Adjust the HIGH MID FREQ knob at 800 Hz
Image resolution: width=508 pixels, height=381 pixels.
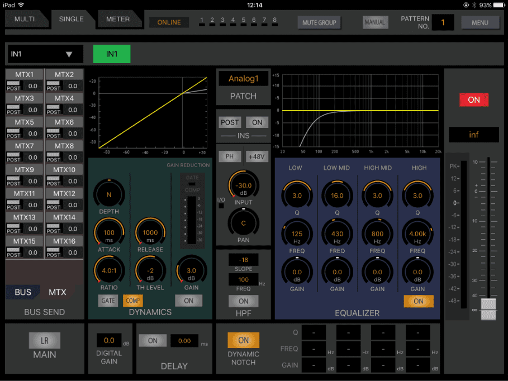click(377, 234)
